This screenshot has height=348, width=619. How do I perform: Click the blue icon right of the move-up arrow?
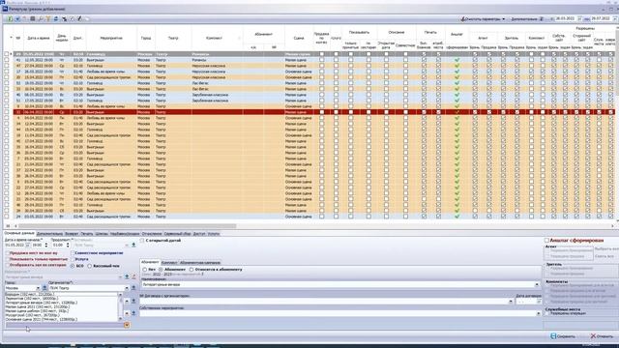(133, 301)
